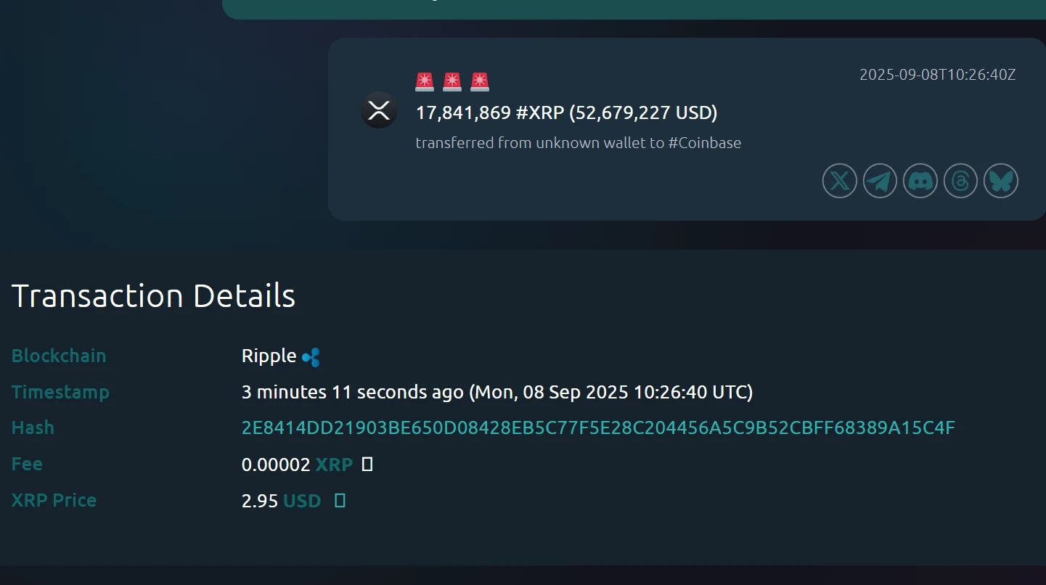1046x585 pixels.
Task: Click the circular XRP logo icon
Action: coord(379,110)
